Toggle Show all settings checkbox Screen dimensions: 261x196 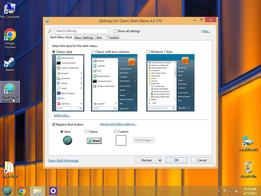[115, 31]
